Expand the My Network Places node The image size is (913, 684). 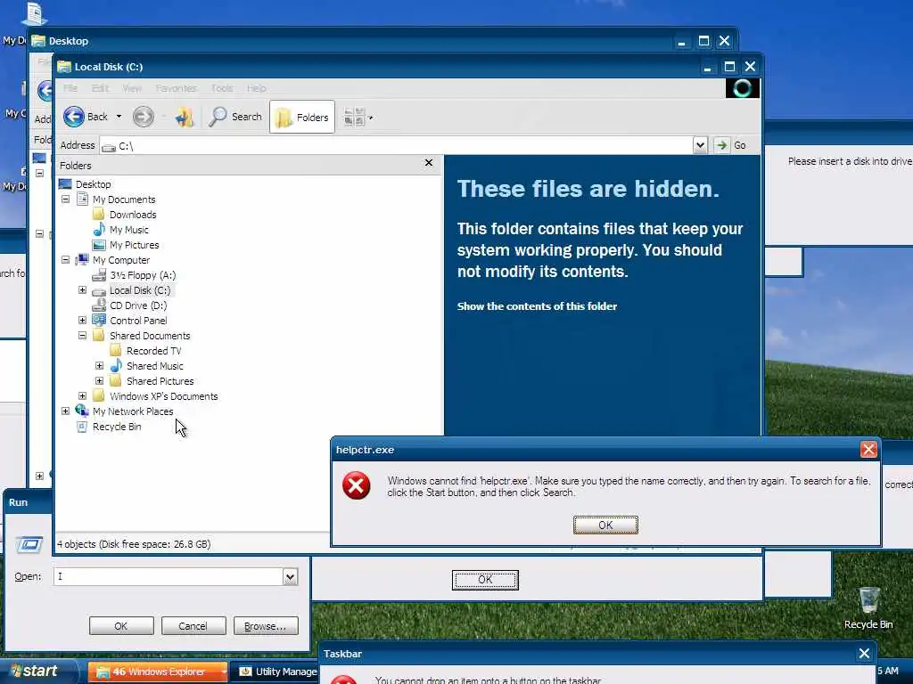(x=65, y=411)
